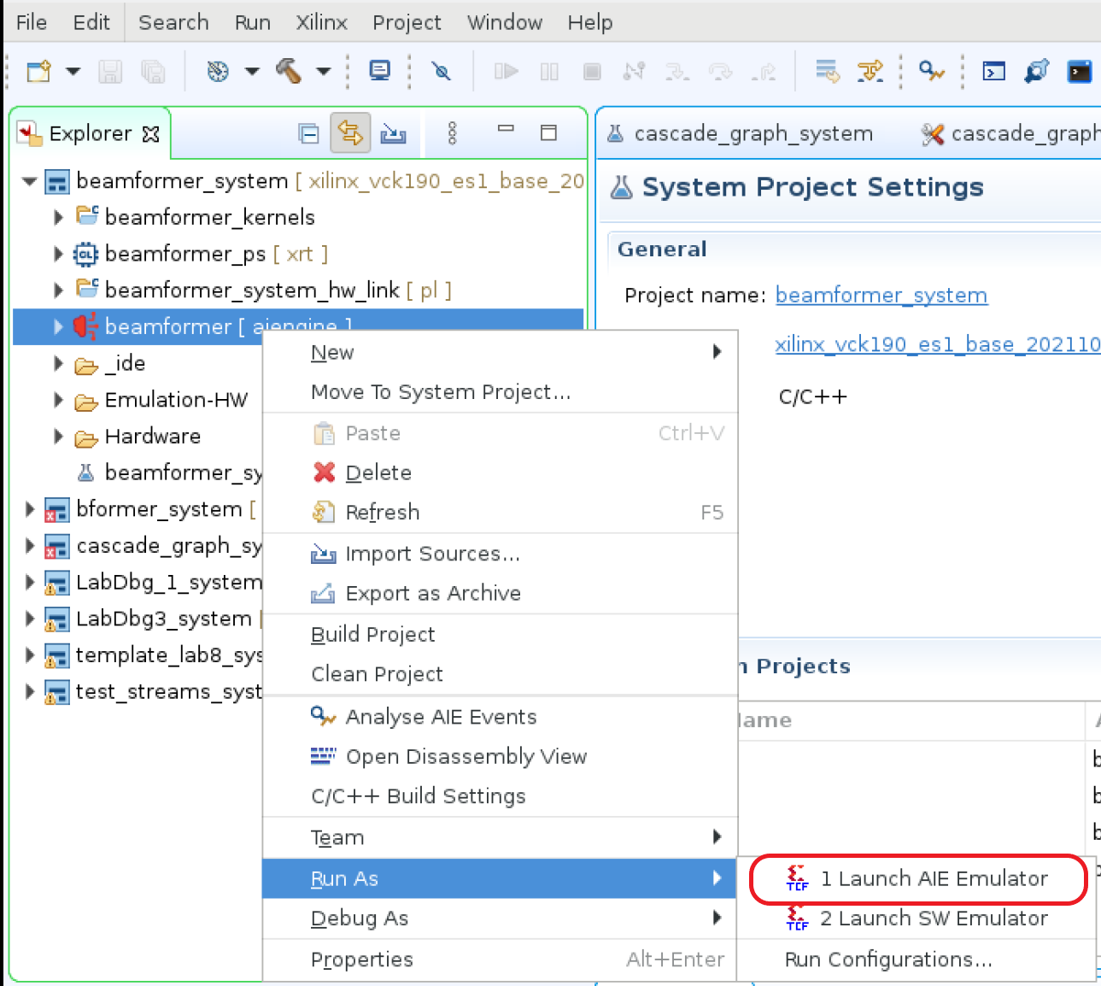Open the Xilinx menu
This screenshot has height=986, width=1101.
(x=321, y=22)
